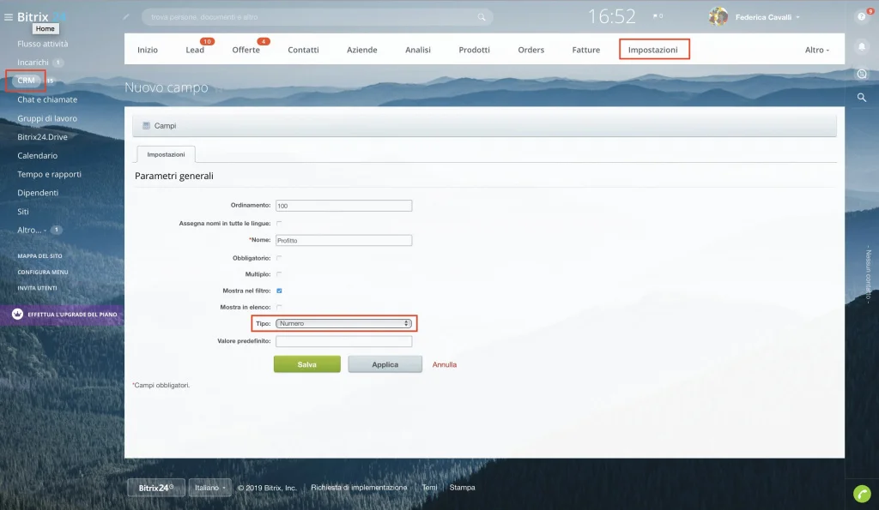Click the right sidebar search icon
Viewport: 879px width, 510px height.
[862, 98]
